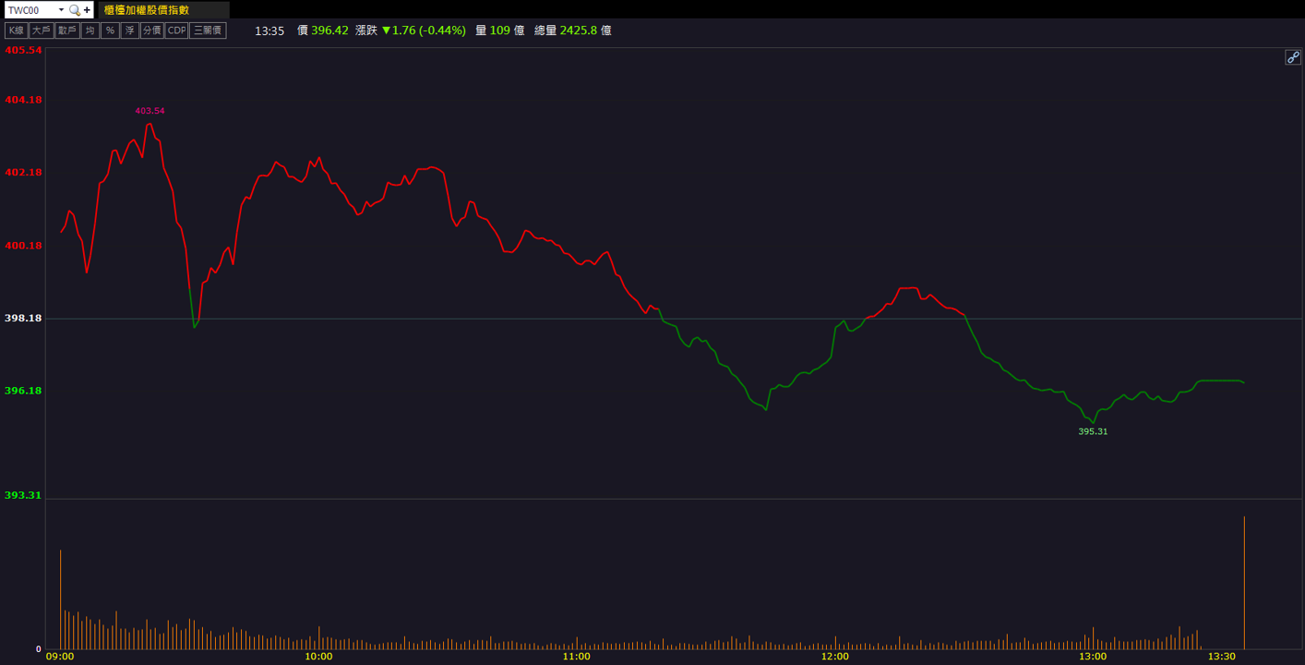Click the magnifier search icon
1305x665 pixels.
[x=75, y=10]
